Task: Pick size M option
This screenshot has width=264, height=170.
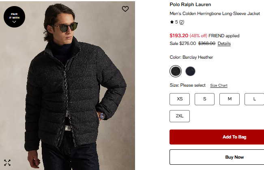Action: [x=230, y=99]
